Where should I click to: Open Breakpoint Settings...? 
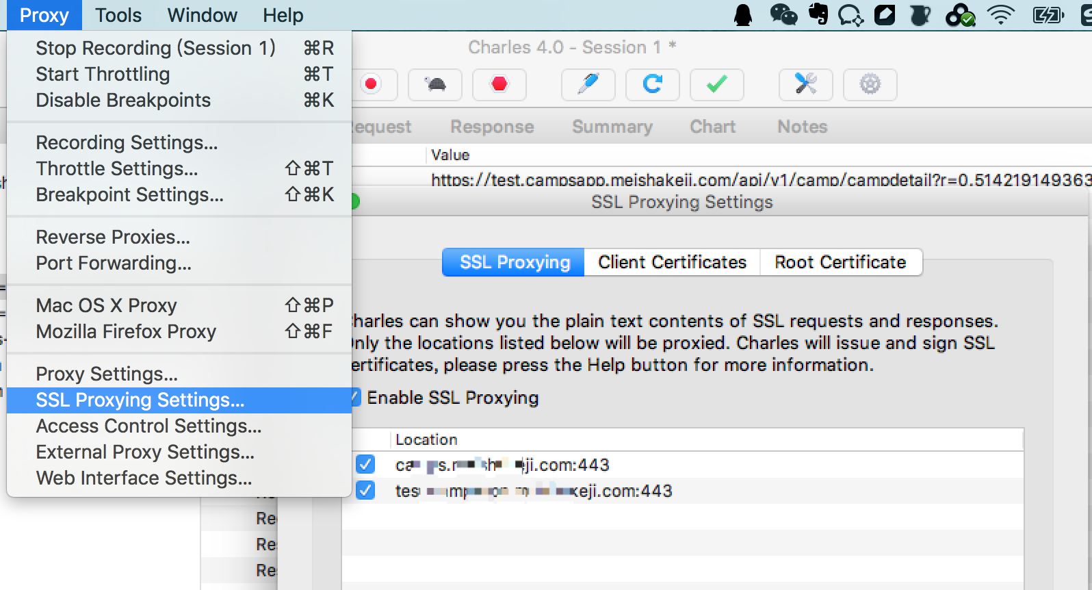click(179, 194)
